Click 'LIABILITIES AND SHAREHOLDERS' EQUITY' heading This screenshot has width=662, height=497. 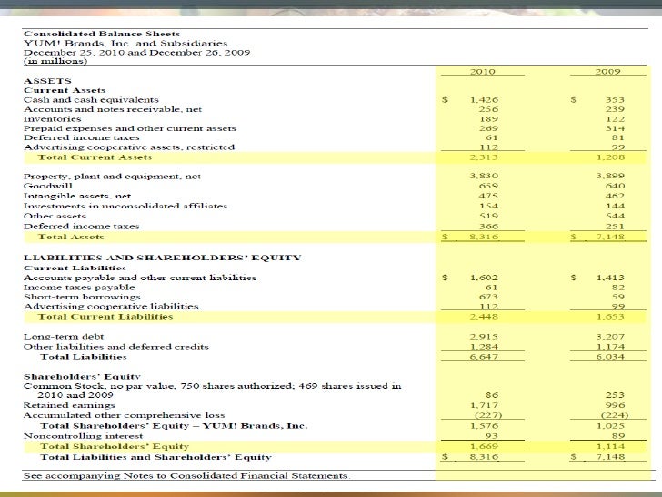coord(163,258)
